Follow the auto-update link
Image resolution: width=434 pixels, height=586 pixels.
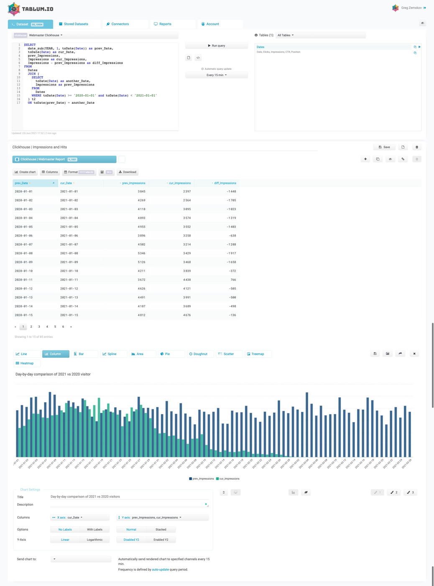pyautogui.click(x=160, y=570)
